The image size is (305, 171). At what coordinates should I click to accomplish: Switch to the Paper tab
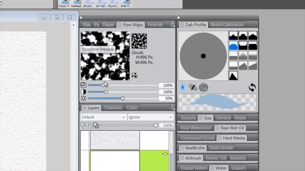108,25
